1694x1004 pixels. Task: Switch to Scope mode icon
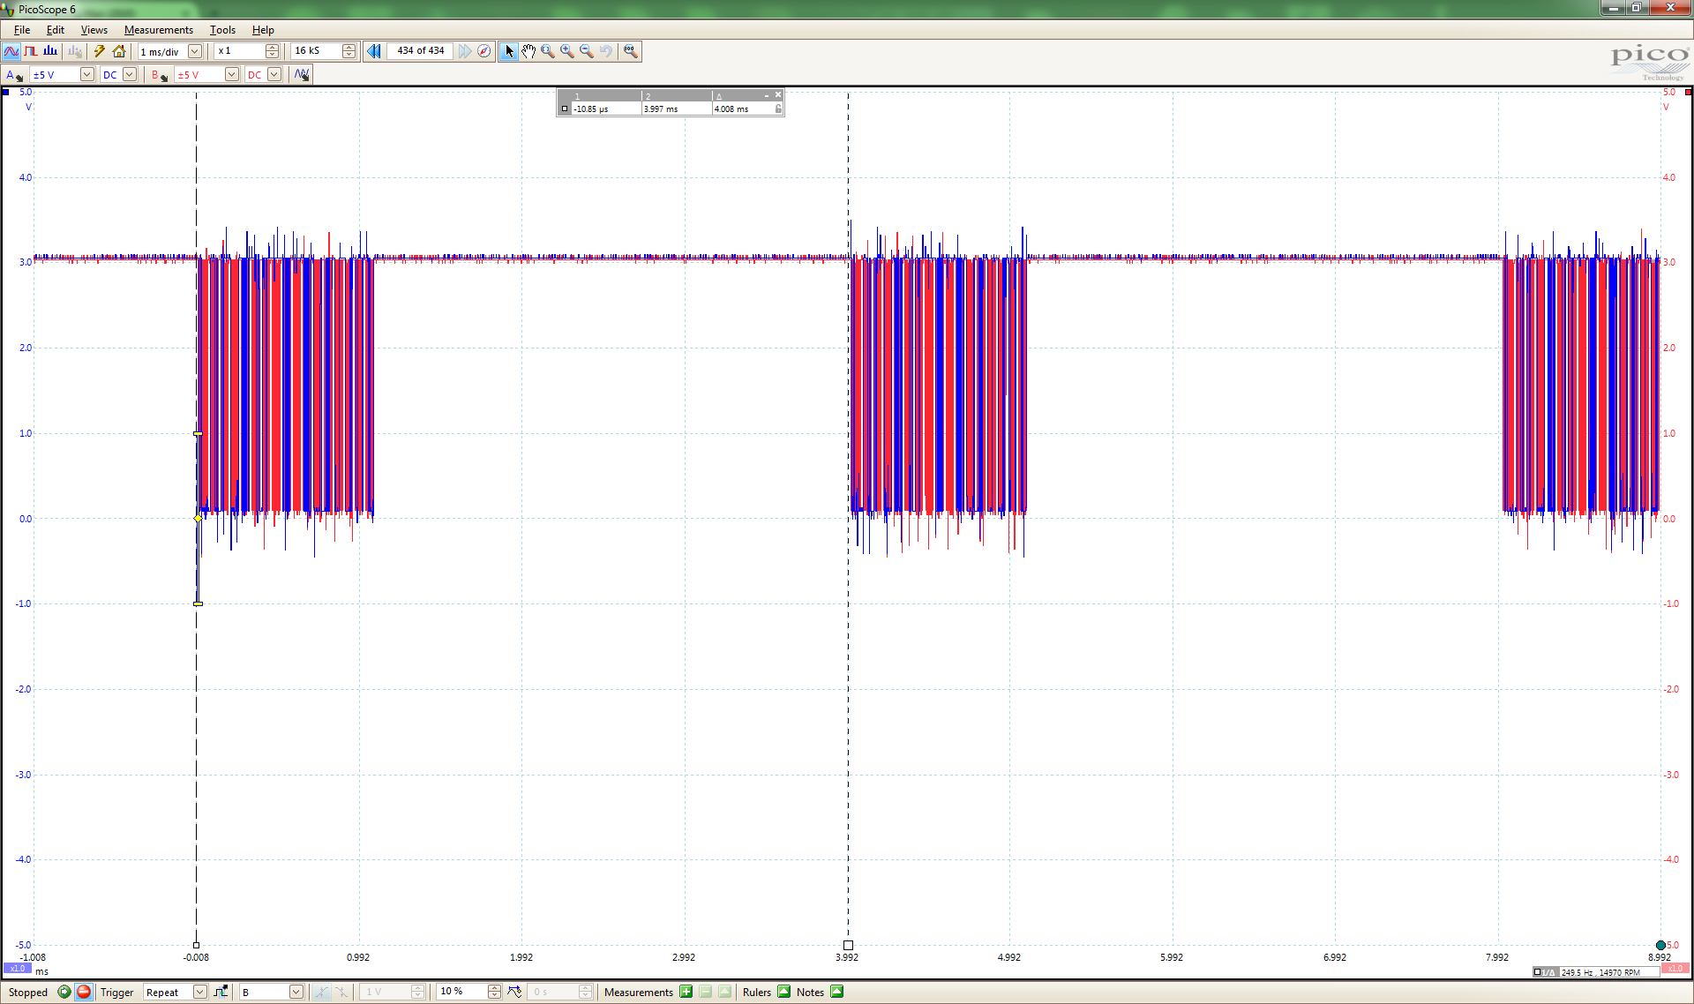click(x=11, y=51)
